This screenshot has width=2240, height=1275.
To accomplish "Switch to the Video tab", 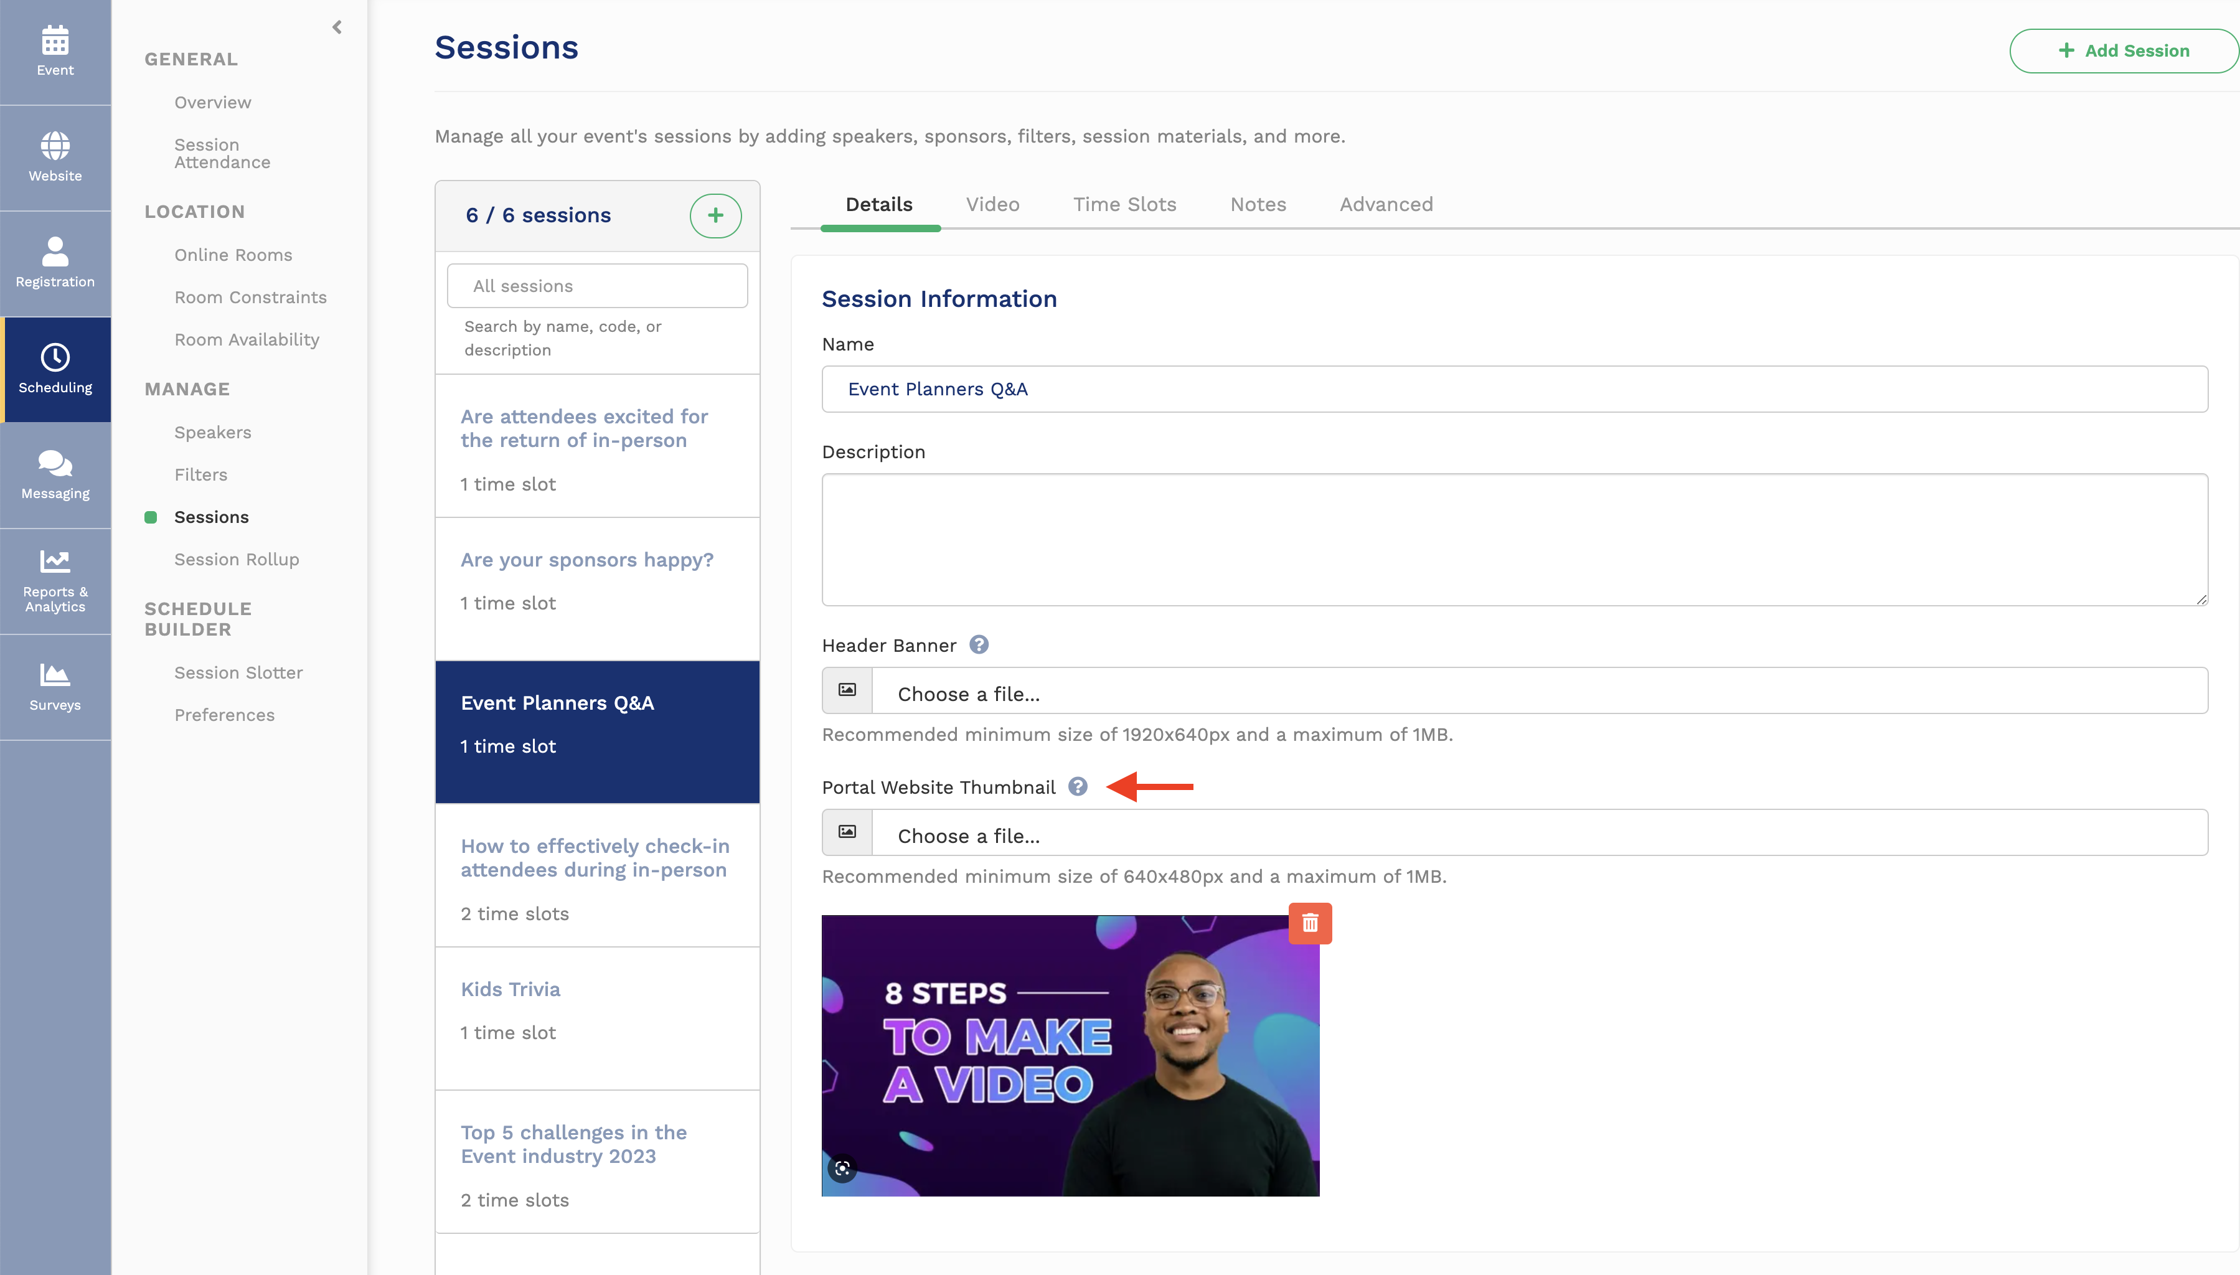I will click(992, 204).
